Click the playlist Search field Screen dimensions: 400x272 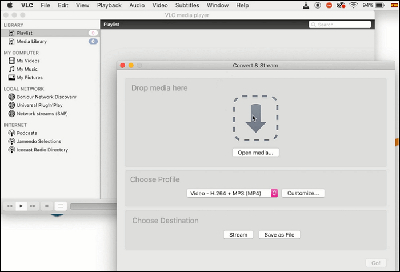click(339, 25)
